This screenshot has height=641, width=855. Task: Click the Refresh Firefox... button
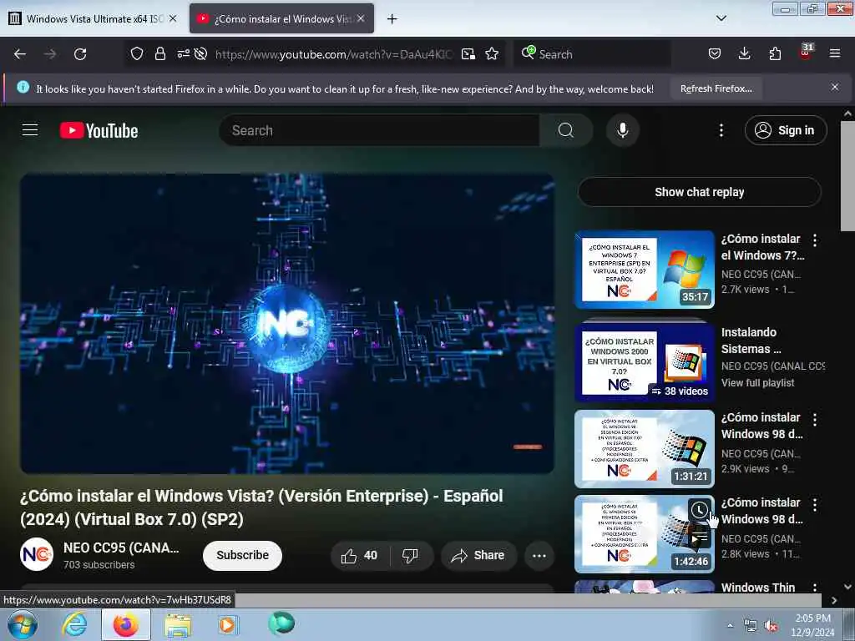click(x=716, y=88)
